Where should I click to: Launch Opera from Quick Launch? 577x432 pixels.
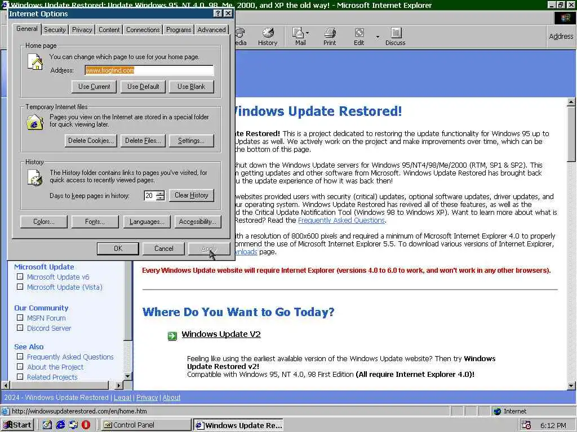click(86, 425)
